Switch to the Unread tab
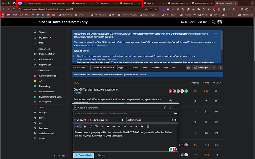This screenshot has height=159, width=255. pos(156,68)
